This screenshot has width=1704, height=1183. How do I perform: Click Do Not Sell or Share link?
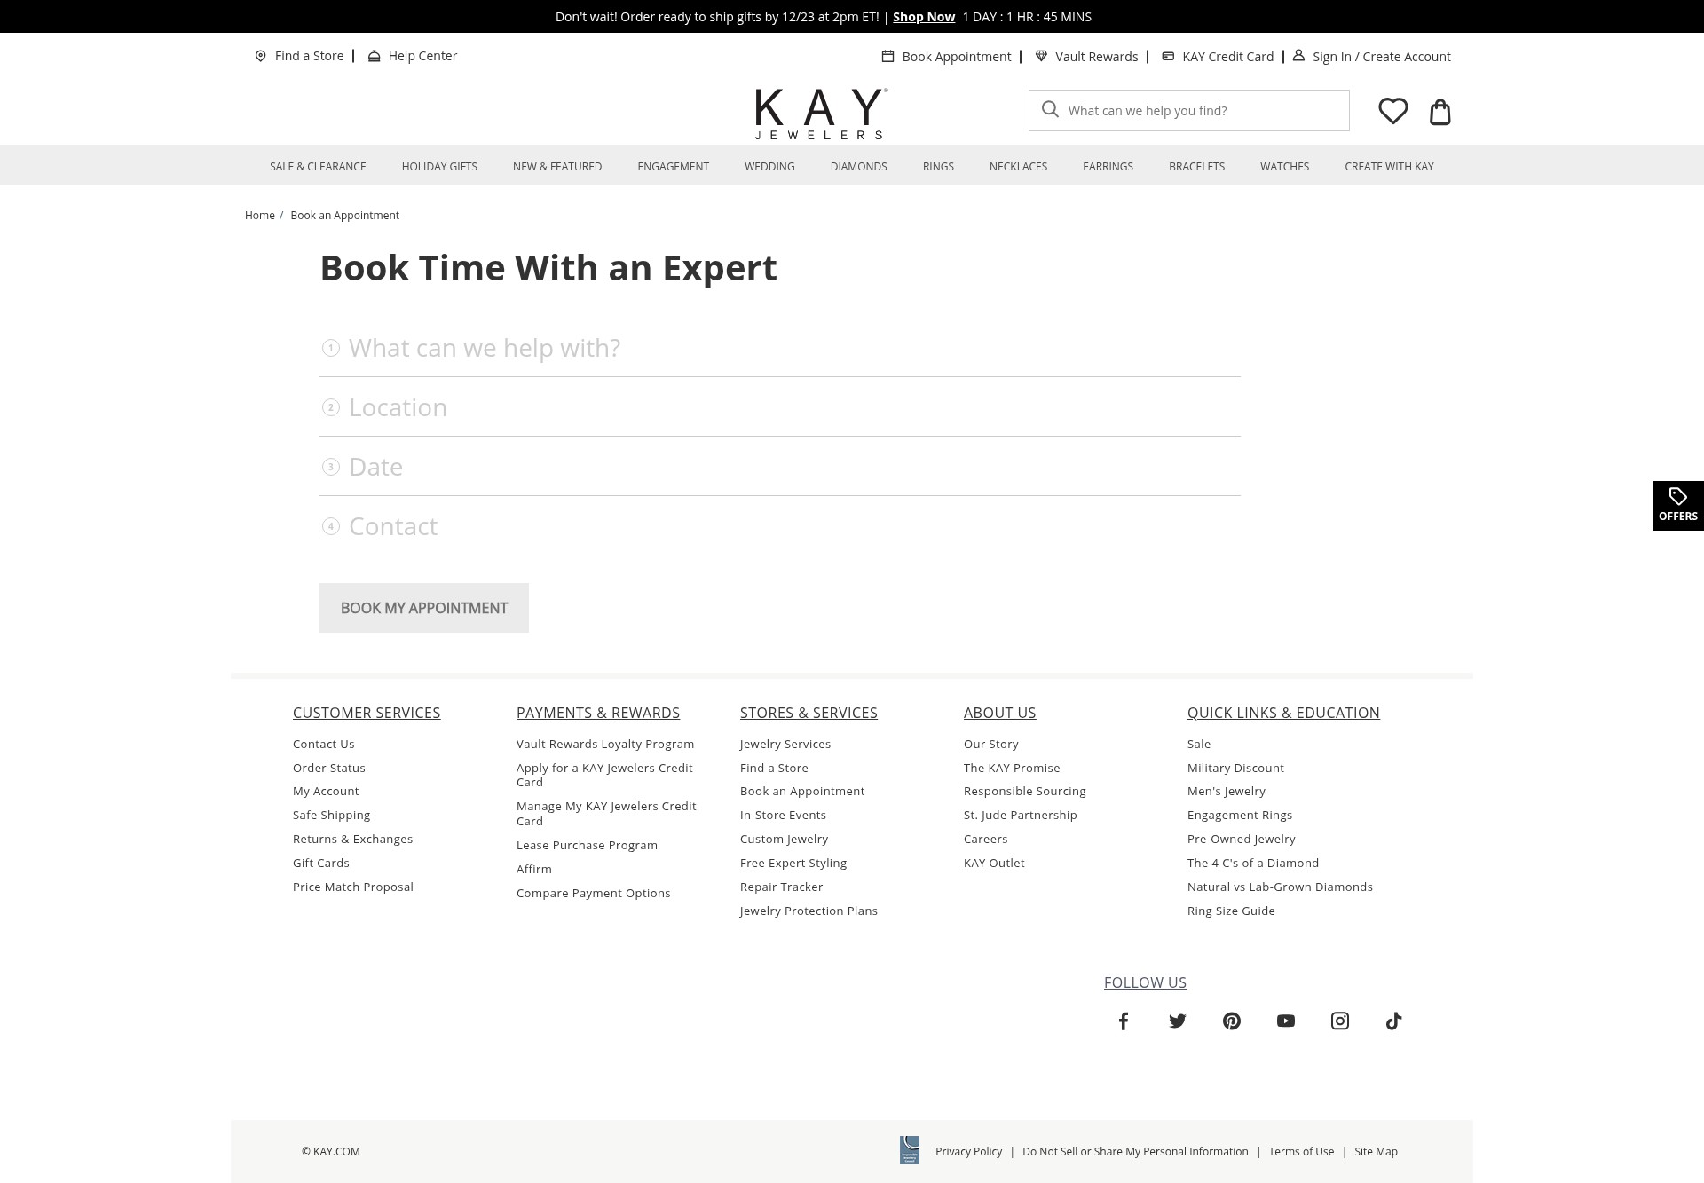[x=1135, y=1151]
